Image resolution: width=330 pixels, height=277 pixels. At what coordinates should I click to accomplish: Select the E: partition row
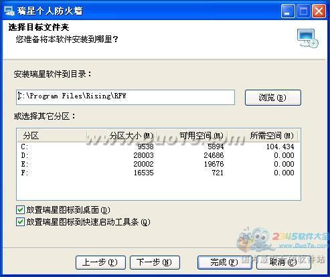pyautogui.click(x=158, y=164)
